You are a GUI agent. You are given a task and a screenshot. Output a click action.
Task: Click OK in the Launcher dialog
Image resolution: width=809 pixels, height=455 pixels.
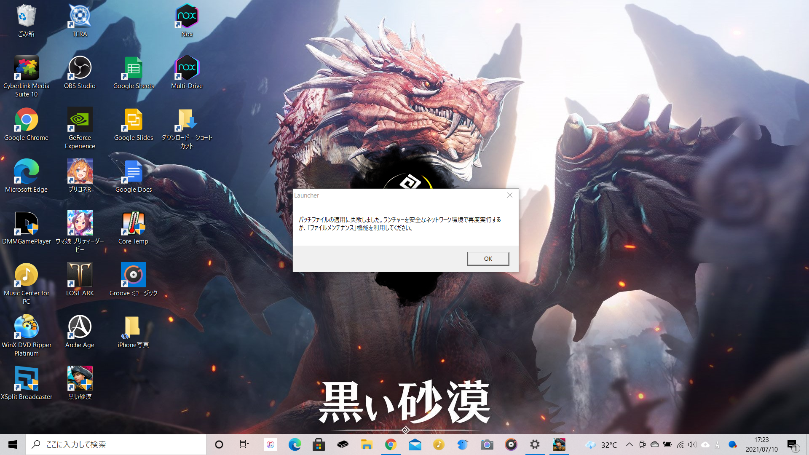[x=488, y=259]
